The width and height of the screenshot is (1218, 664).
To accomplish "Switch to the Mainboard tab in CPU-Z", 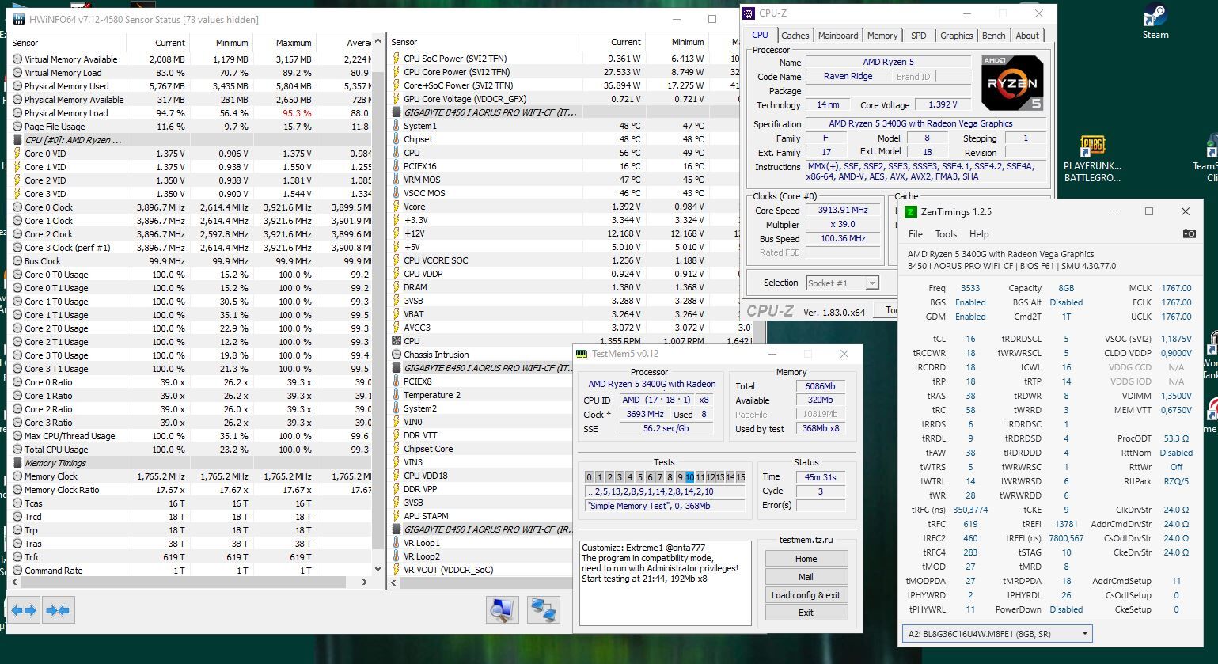I will (838, 36).
